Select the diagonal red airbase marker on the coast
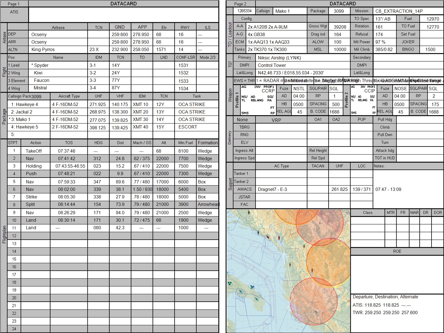The image size is (444, 333). [x=268, y=237]
